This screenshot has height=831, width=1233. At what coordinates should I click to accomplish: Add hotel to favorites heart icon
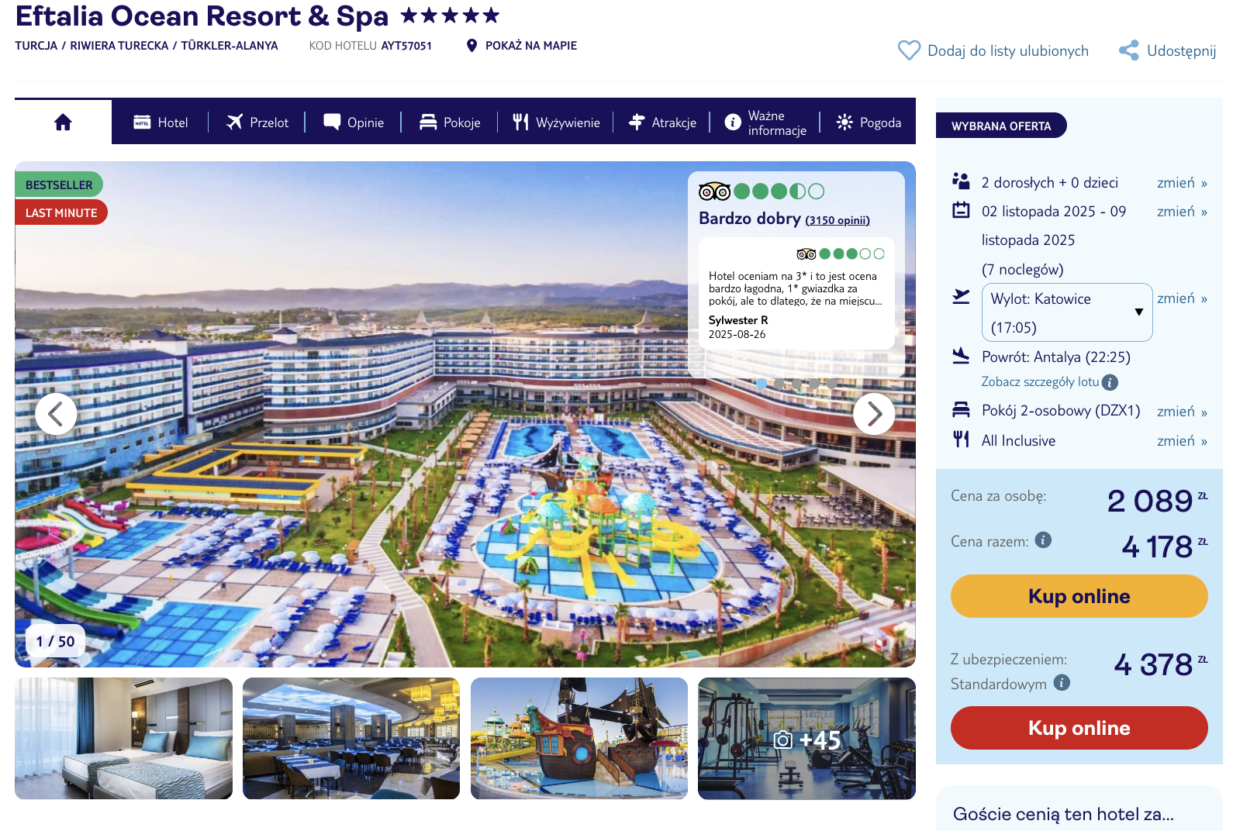(x=909, y=50)
